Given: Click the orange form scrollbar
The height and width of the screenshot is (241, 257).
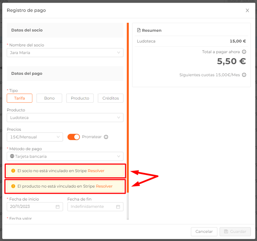Looking at the screenshot, I should 128,108.
